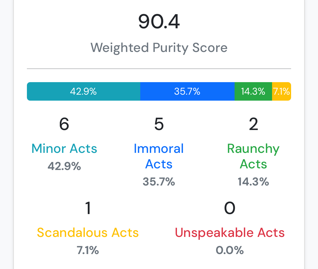Click the count 5 above Immoral Acts
This screenshot has height=269, width=318.
159,124
